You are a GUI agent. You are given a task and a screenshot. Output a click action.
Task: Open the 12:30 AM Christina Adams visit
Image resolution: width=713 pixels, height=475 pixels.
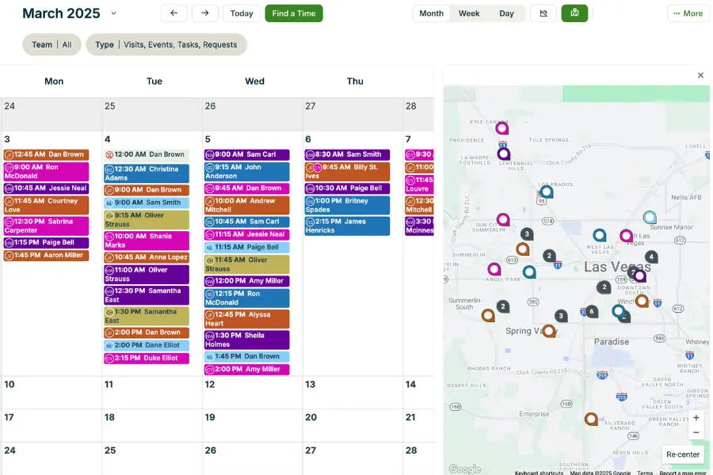pyautogui.click(x=147, y=173)
